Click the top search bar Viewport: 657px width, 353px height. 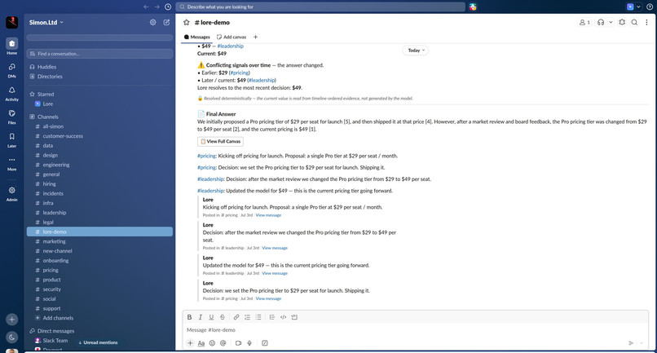[x=320, y=7]
